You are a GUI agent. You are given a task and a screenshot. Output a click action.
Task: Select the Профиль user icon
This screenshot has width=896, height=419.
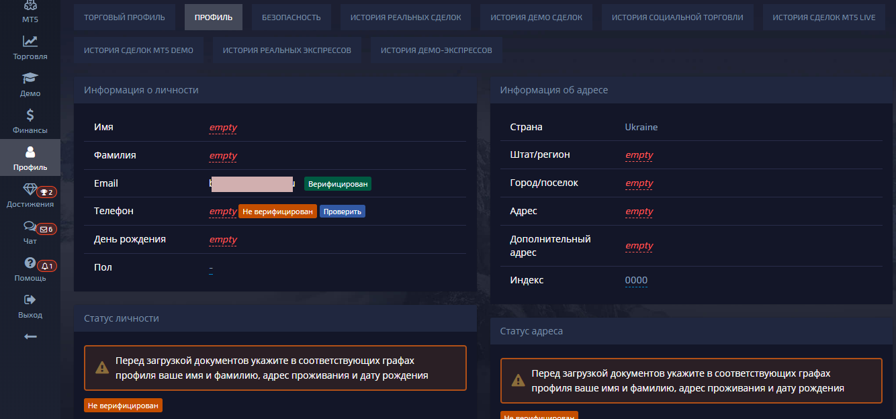point(30,152)
